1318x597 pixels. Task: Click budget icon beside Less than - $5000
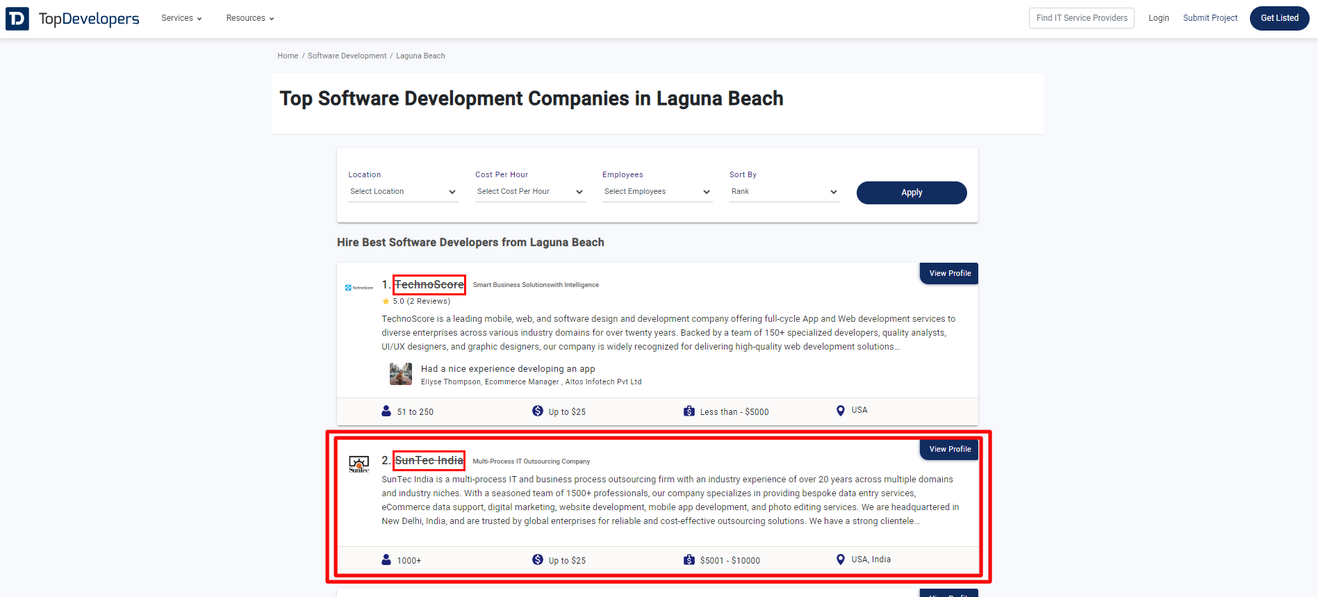coord(689,411)
